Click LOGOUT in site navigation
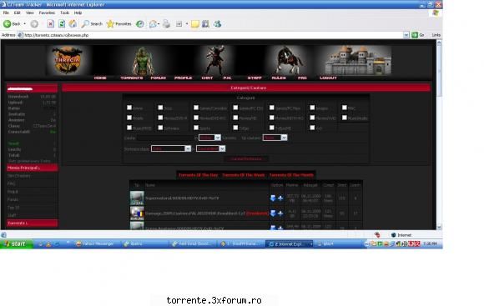The height and width of the screenshot is (306, 484). [328, 78]
